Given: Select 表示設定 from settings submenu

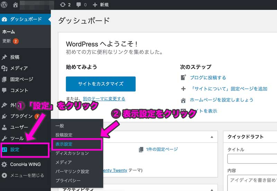Looking at the screenshot, I should pos(64,144).
